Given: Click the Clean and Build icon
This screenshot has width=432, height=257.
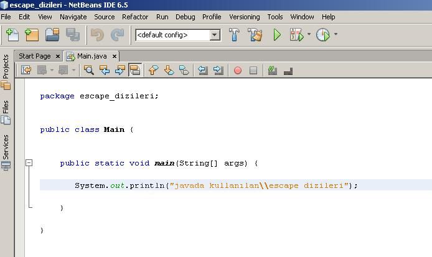Looking at the screenshot, I should coord(255,35).
